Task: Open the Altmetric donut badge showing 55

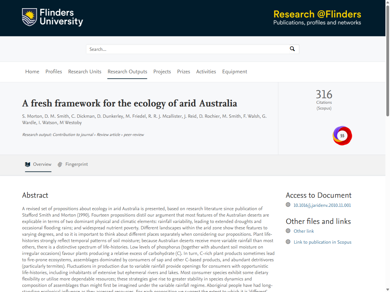Action: point(342,135)
